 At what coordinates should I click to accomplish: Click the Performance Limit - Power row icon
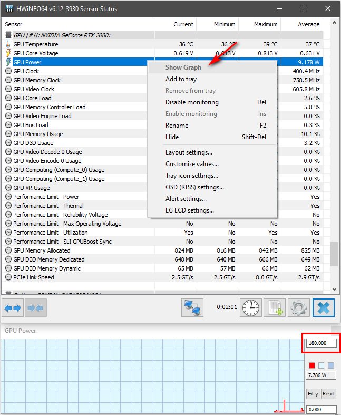(8, 197)
